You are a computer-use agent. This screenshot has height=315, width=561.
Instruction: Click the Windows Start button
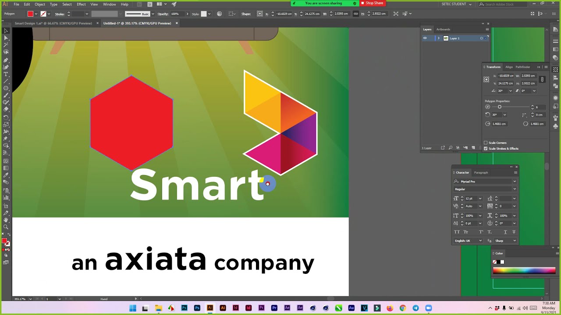(x=132, y=308)
